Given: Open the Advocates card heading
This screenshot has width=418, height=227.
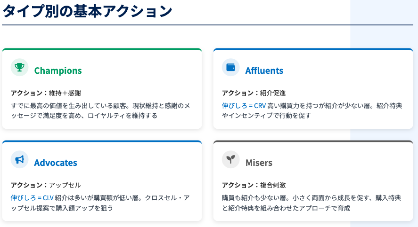Looking at the screenshot, I should [56, 163].
